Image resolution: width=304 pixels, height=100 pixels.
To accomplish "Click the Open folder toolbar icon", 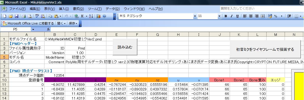I will [11, 16].
